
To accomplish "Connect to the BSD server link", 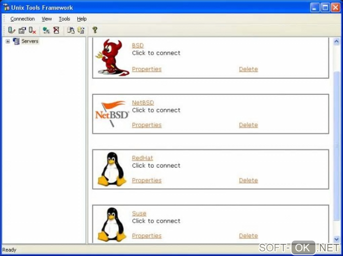I will pos(138,45).
